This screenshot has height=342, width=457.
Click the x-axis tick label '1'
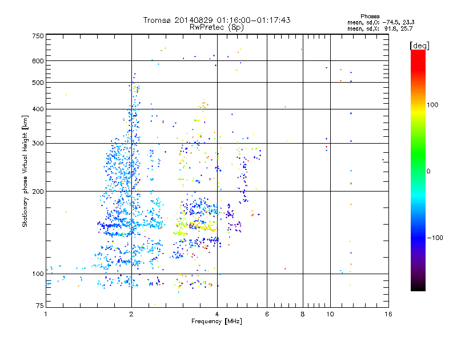click(x=46, y=314)
